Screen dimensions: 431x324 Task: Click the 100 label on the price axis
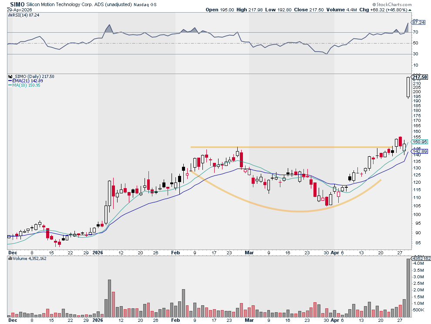417,215
